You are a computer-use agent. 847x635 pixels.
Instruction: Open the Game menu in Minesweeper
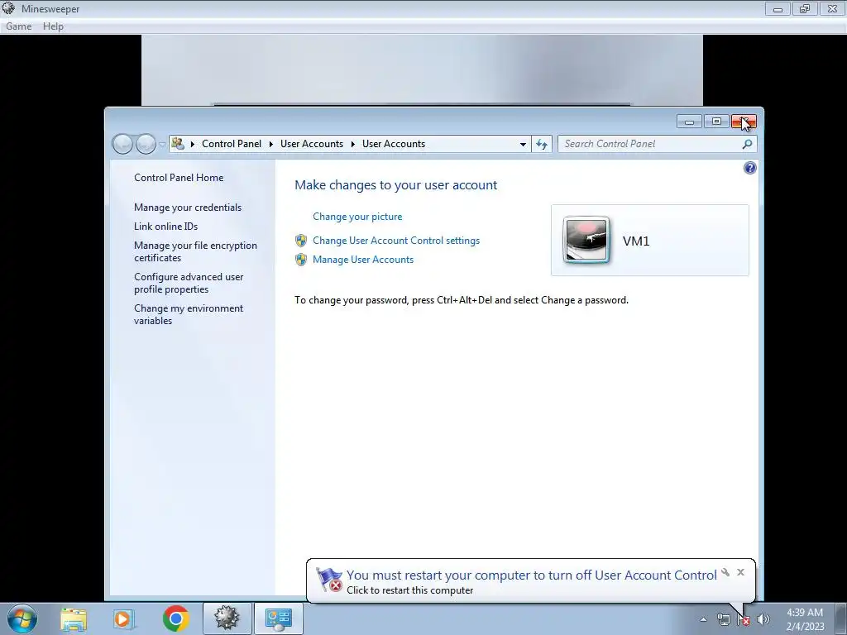pyautogui.click(x=18, y=26)
